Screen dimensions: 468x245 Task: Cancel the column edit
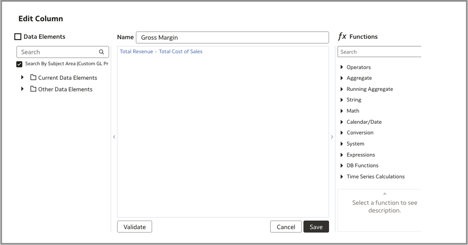[286, 227]
